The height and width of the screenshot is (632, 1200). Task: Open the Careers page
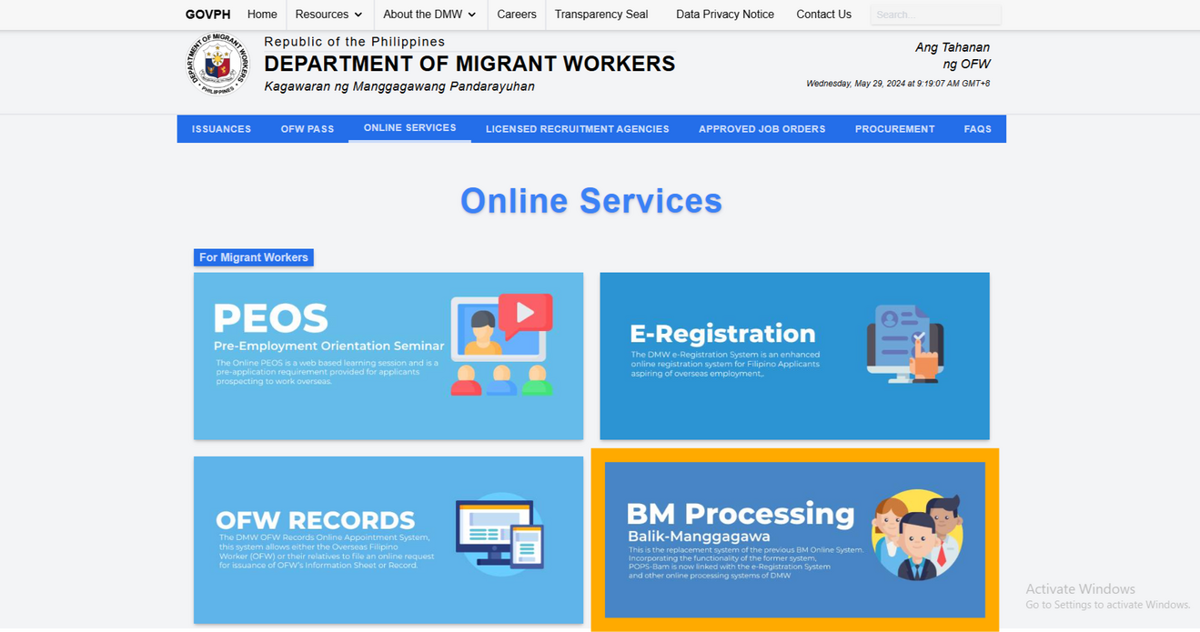(x=517, y=15)
